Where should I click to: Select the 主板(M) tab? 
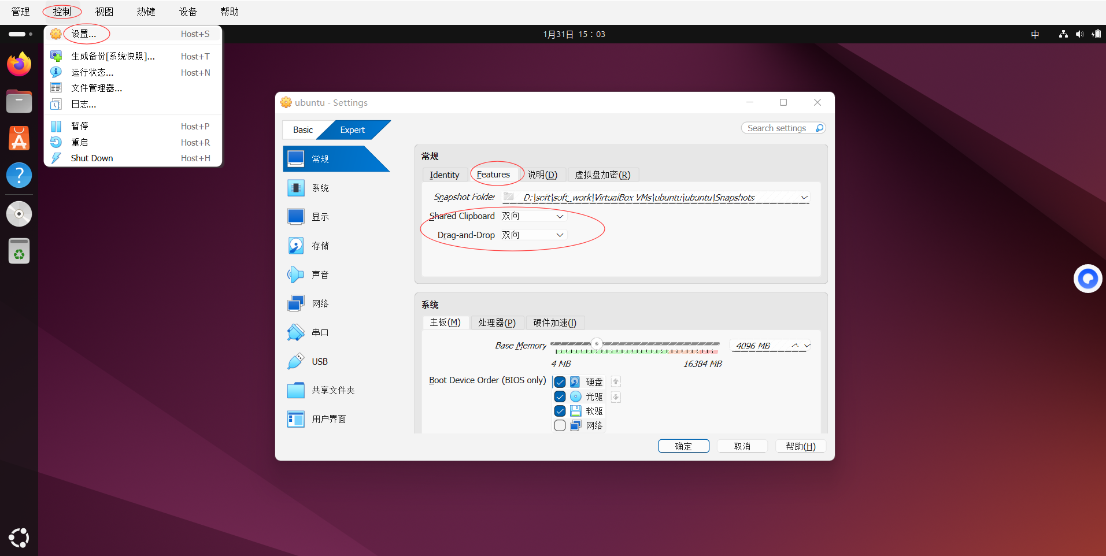coord(445,323)
